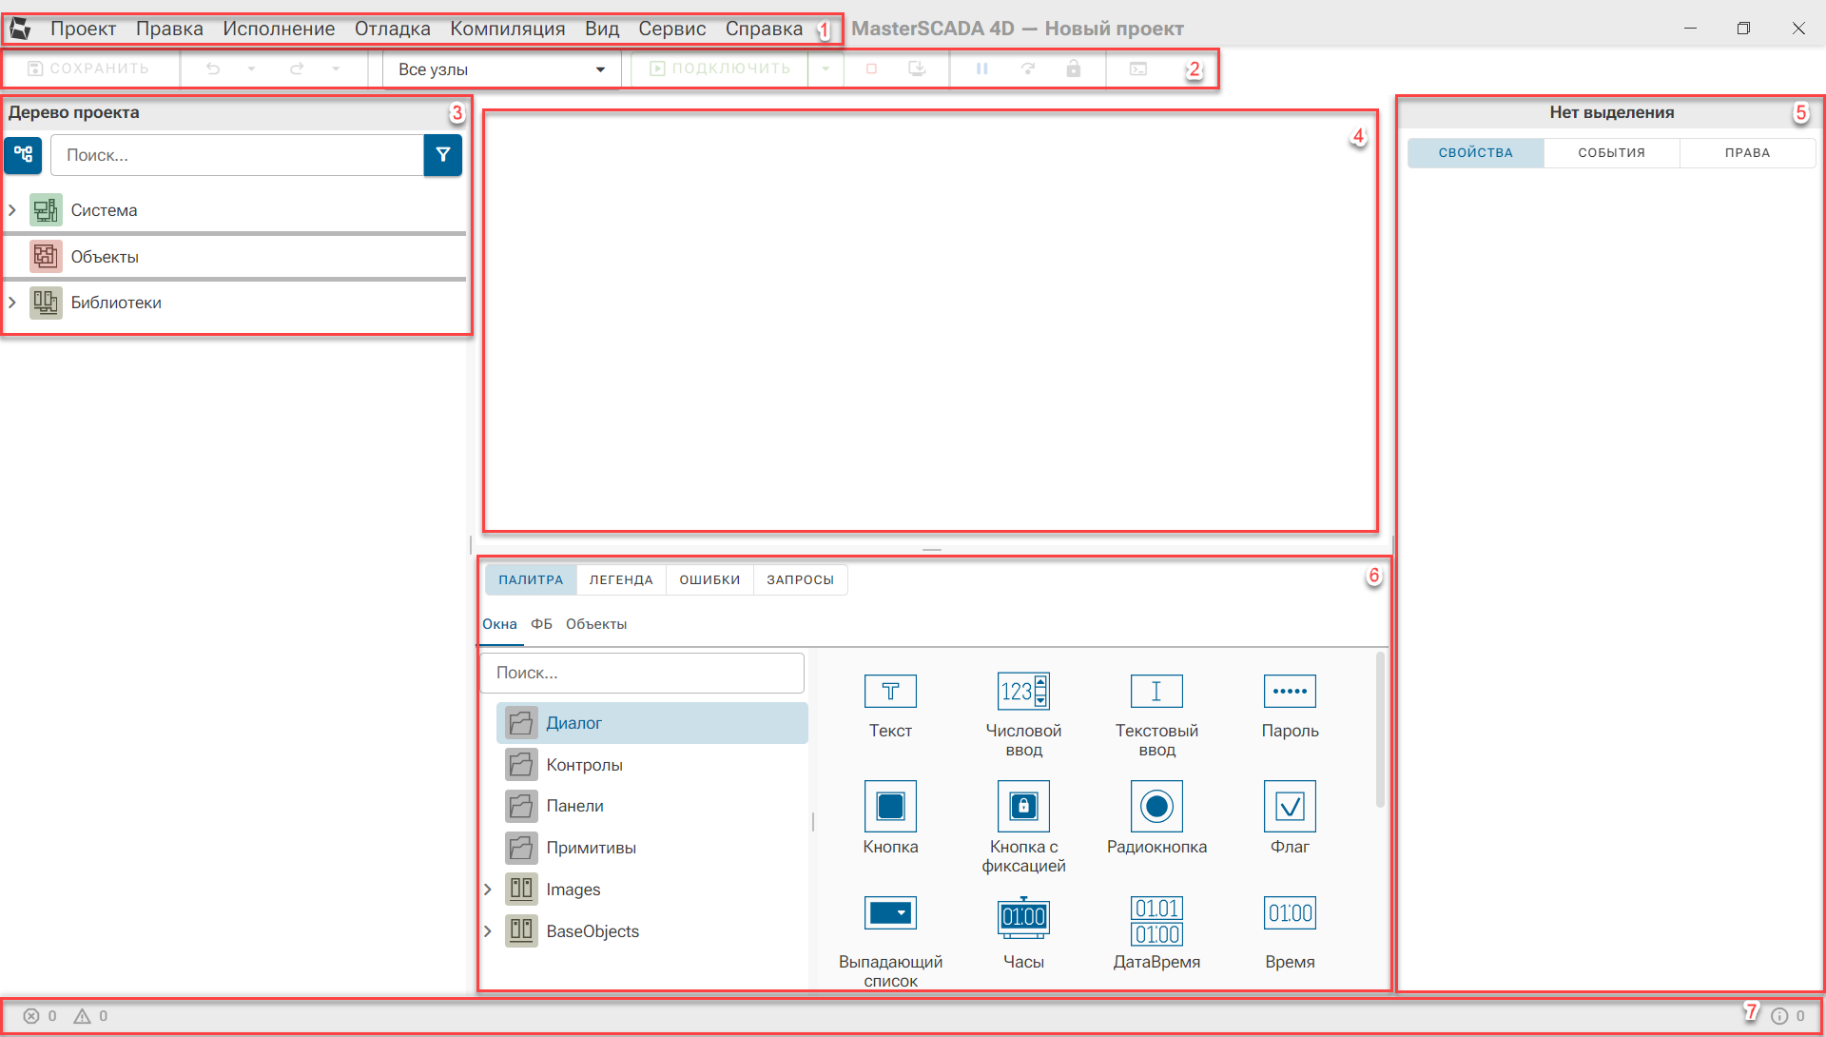Image resolution: width=1826 pixels, height=1037 pixels.
Task: Open the Исполнение menu
Action: [279, 29]
